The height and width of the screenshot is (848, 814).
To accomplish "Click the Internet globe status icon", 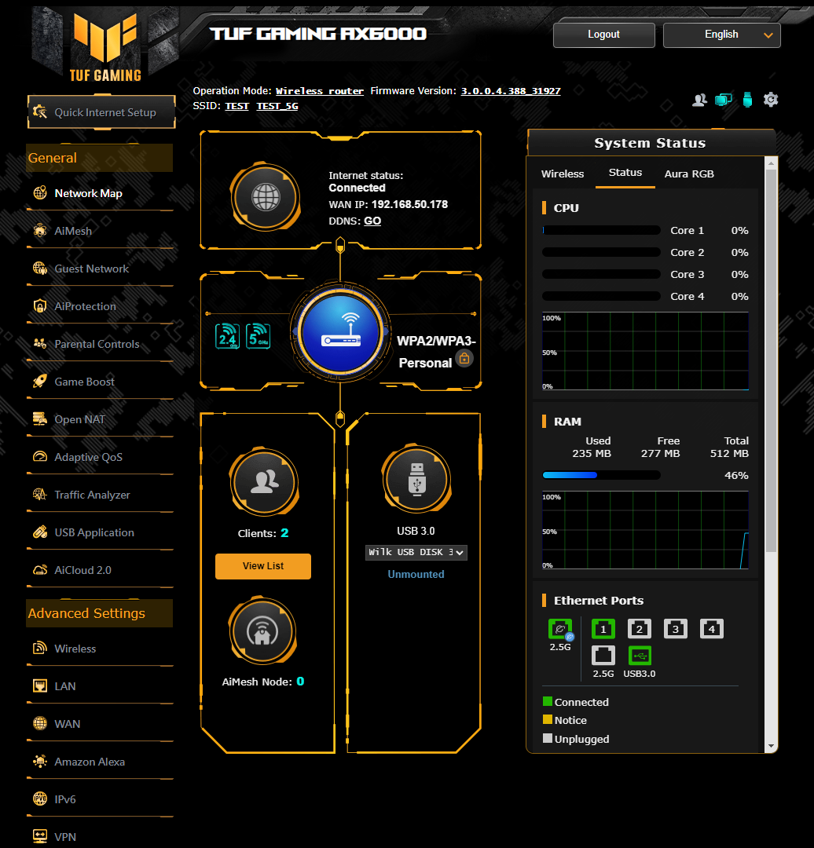I will (x=266, y=196).
